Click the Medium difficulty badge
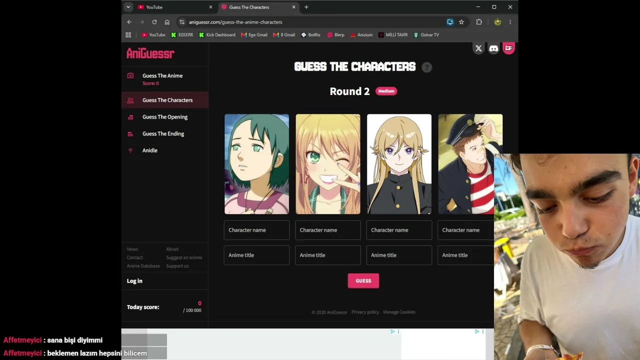 point(386,91)
